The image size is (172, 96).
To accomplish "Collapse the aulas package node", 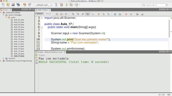I will click(6, 17).
